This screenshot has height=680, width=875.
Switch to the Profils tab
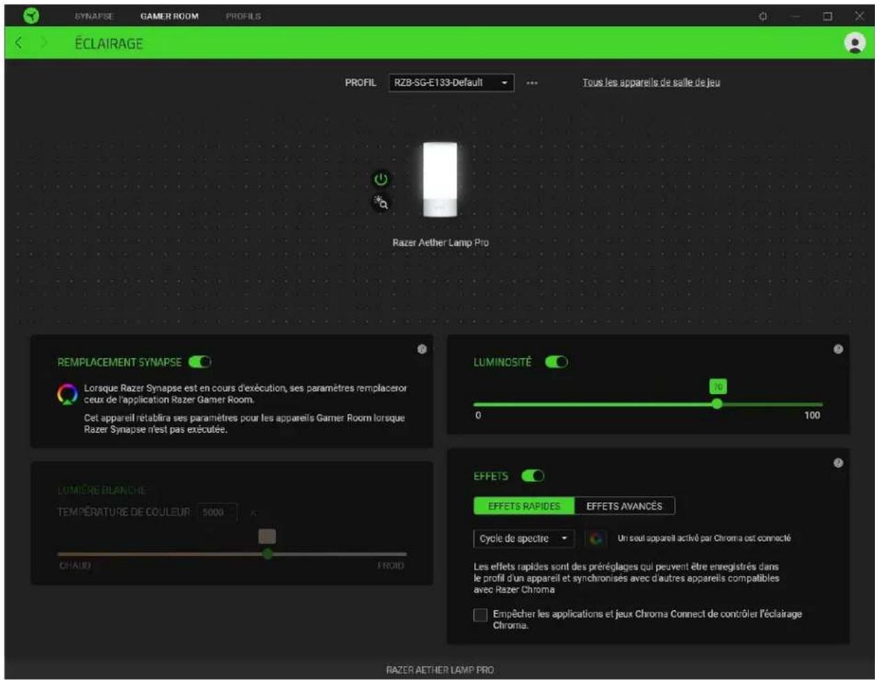click(x=243, y=16)
